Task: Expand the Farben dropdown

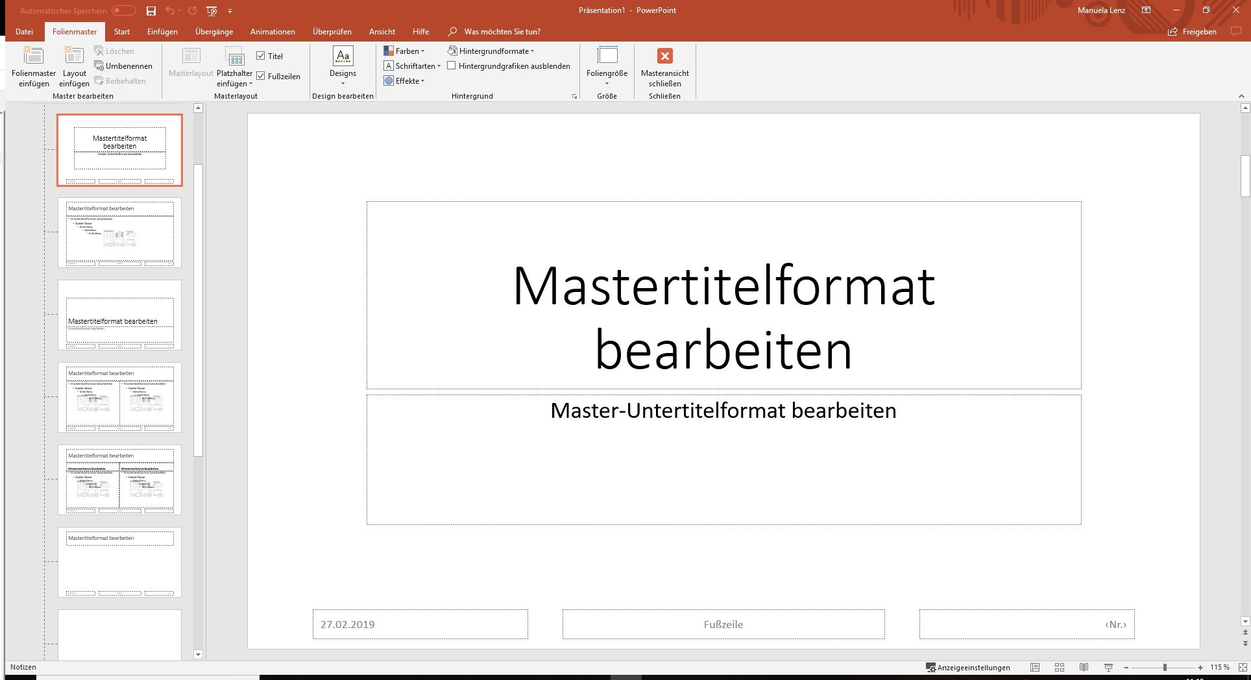Action: pyautogui.click(x=404, y=51)
